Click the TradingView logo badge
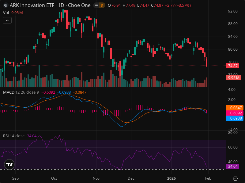 click(9, 164)
